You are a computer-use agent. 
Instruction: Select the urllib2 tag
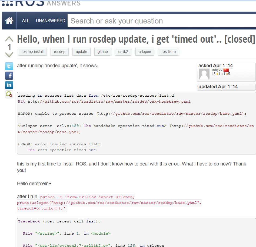123,52
